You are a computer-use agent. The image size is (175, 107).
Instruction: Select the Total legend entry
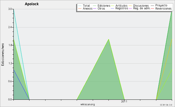[x=84, y=5]
